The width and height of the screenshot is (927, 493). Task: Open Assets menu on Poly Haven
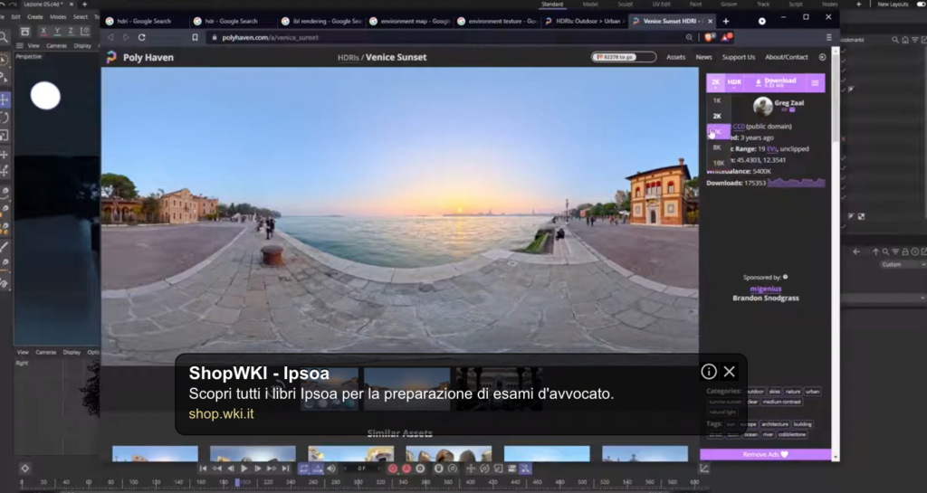[x=675, y=57]
